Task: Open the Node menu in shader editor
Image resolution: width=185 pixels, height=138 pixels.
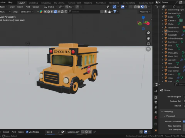Action: pyautogui.click(x=21, y=132)
